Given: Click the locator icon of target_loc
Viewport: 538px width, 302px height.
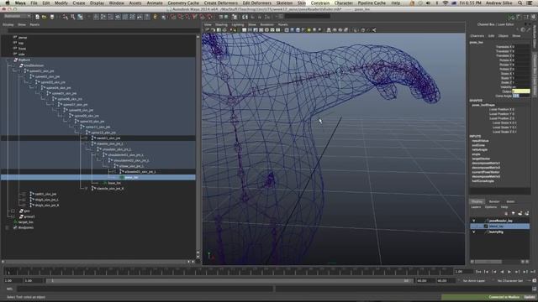Looking at the screenshot, I should (15, 221).
